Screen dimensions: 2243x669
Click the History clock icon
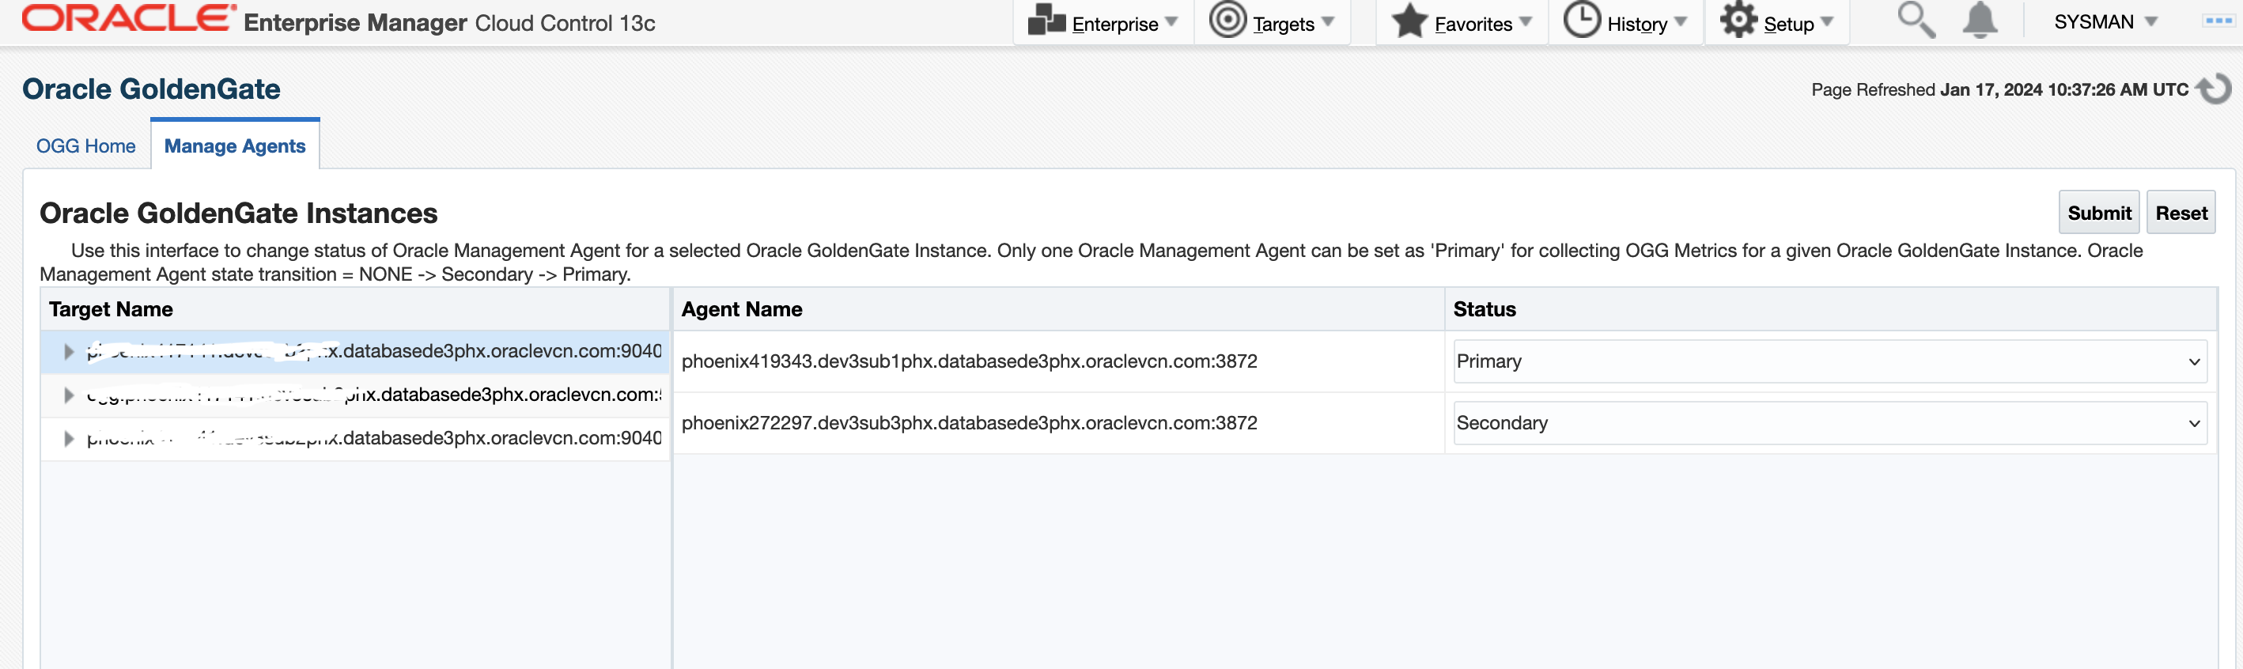pos(1581,20)
